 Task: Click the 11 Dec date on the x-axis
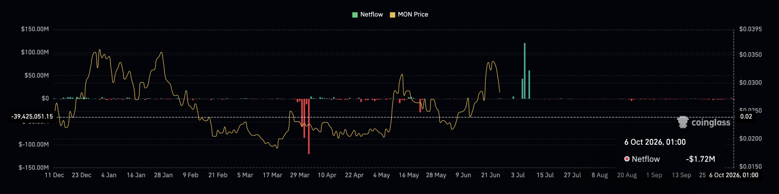pos(54,175)
